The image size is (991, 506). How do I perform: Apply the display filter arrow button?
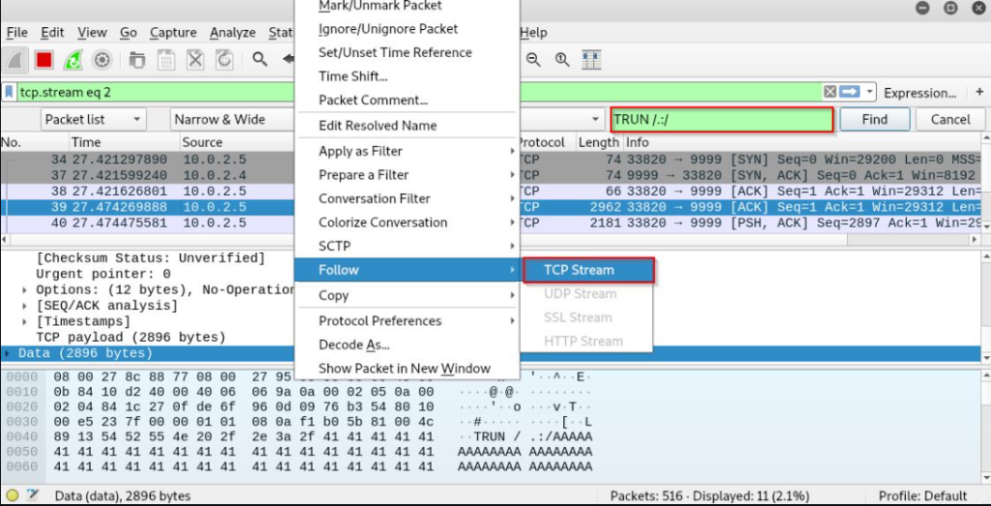[x=850, y=92]
